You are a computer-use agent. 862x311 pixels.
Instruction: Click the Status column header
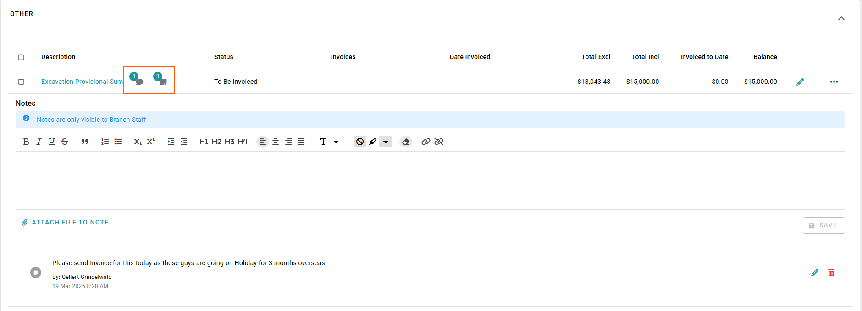(x=224, y=57)
